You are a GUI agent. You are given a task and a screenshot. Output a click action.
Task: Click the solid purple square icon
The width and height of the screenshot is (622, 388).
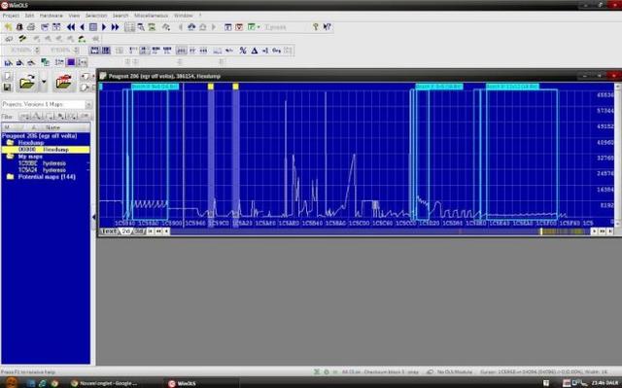click(71, 62)
